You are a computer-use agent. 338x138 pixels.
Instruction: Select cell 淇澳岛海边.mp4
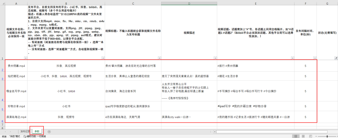point(16,117)
